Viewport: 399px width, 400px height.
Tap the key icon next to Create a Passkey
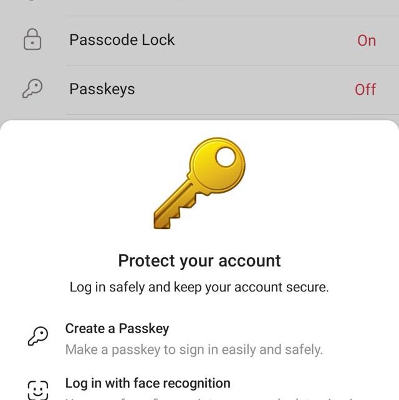(38, 337)
